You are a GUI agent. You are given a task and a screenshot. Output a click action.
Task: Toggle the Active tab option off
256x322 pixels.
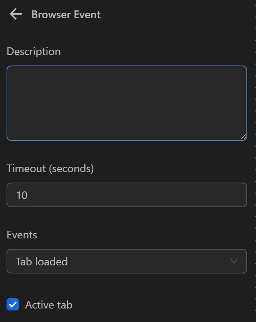[x=12, y=304]
